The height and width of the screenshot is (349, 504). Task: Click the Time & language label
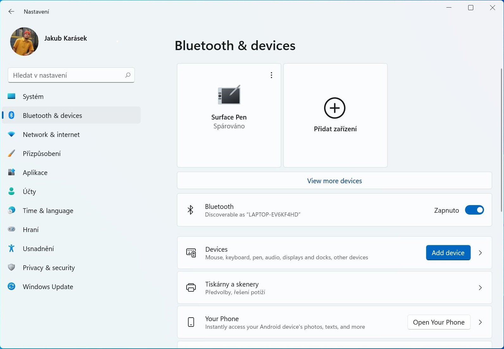point(48,211)
